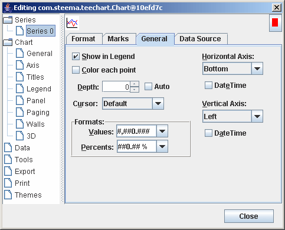This screenshot has height=230, width=285.
Task: Decrease Depth with spinner down arrow
Action: pyautogui.click(x=135, y=90)
